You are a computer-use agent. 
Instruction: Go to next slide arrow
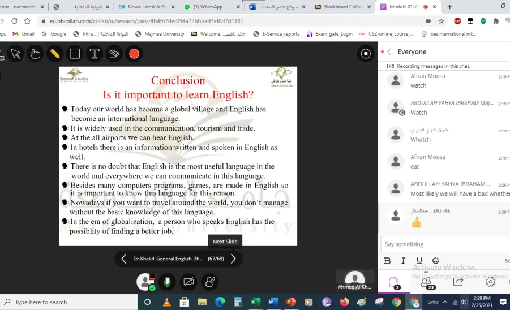coord(233,259)
